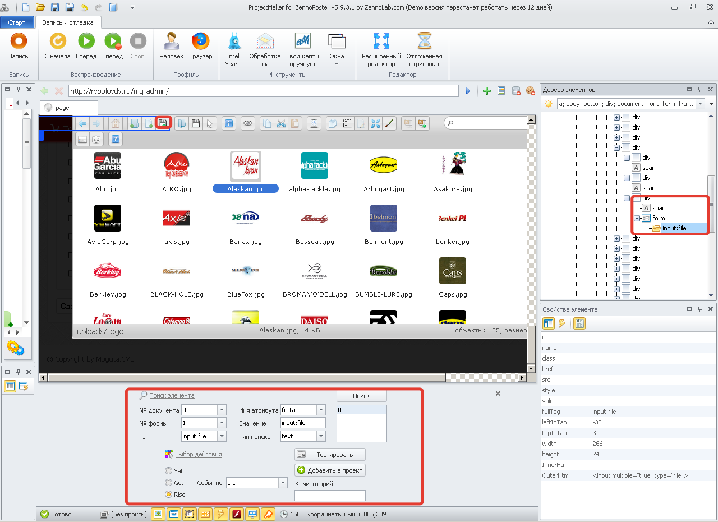718x522 pixels.
Task: Click the Тестировать button
Action: [330, 455]
